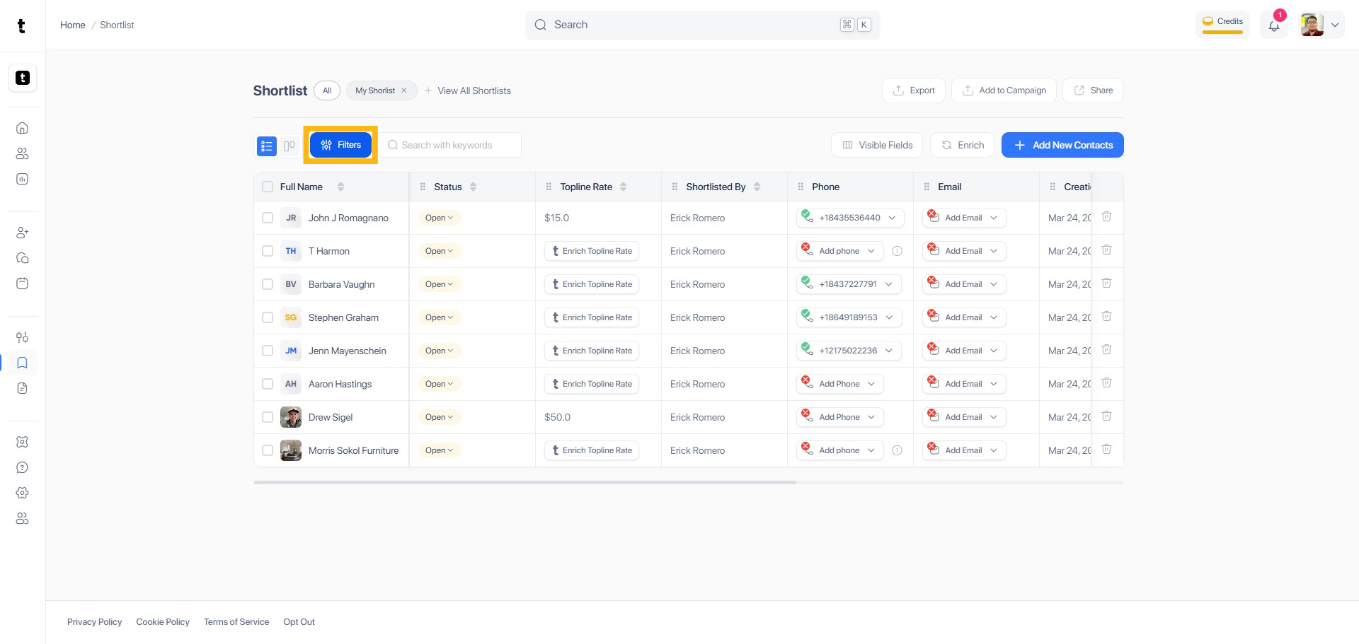This screenshot has width=1359, height=644.
Task: Open the Privacy Policy link
Action: (95, 622)
